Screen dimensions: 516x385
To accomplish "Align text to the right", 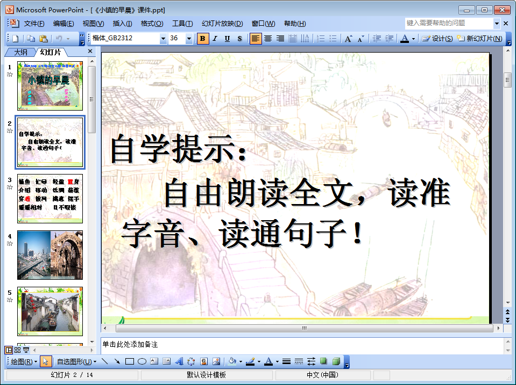I will [280, 39].
